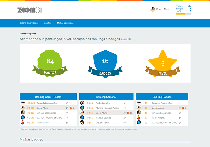
Task: Click the Zoom360 logo
Action: 30,10
